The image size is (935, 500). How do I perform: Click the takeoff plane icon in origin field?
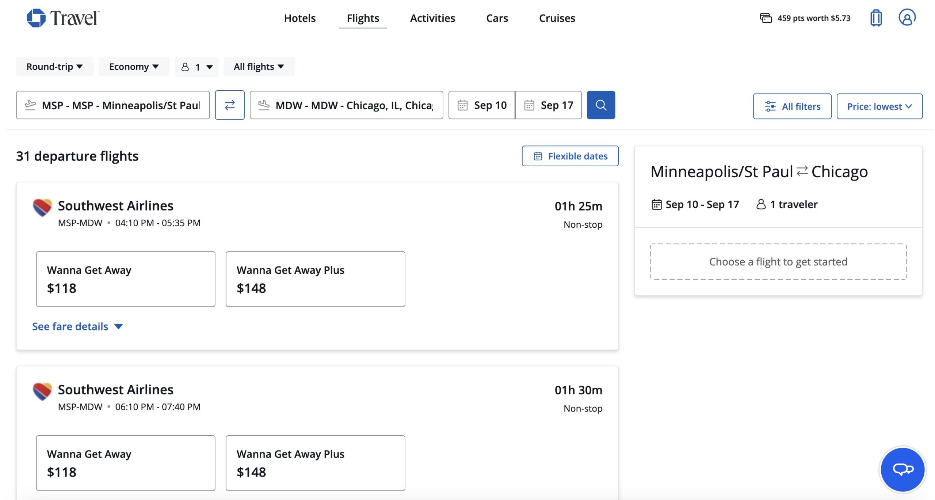click(30, 105)
